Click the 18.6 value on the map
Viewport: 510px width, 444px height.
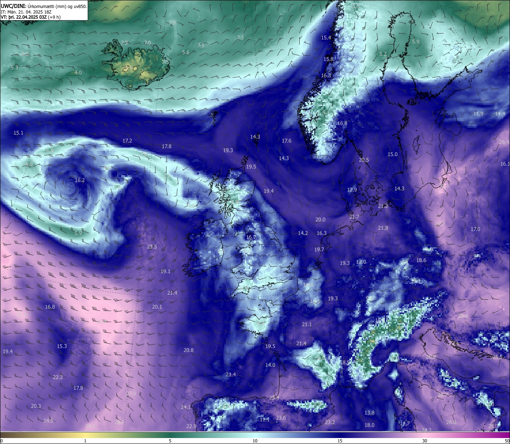(421, 260)
